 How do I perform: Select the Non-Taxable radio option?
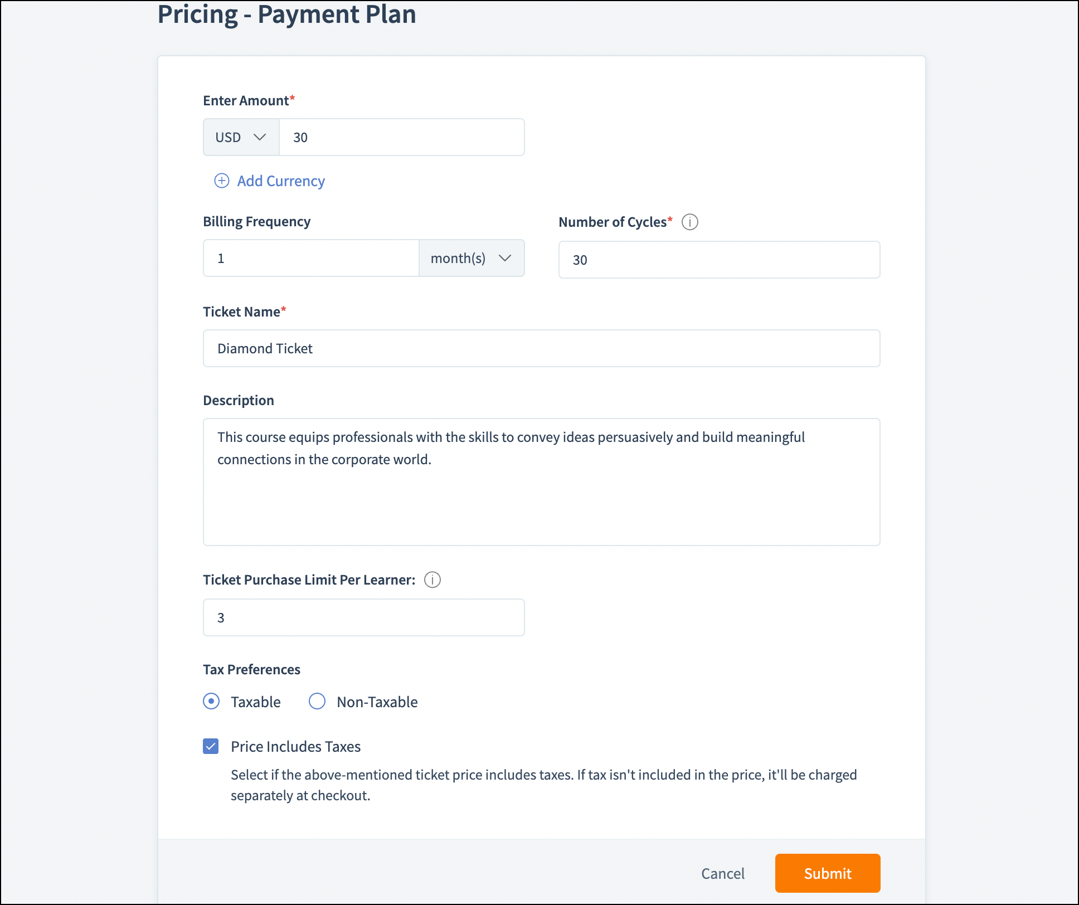[317, 701]
